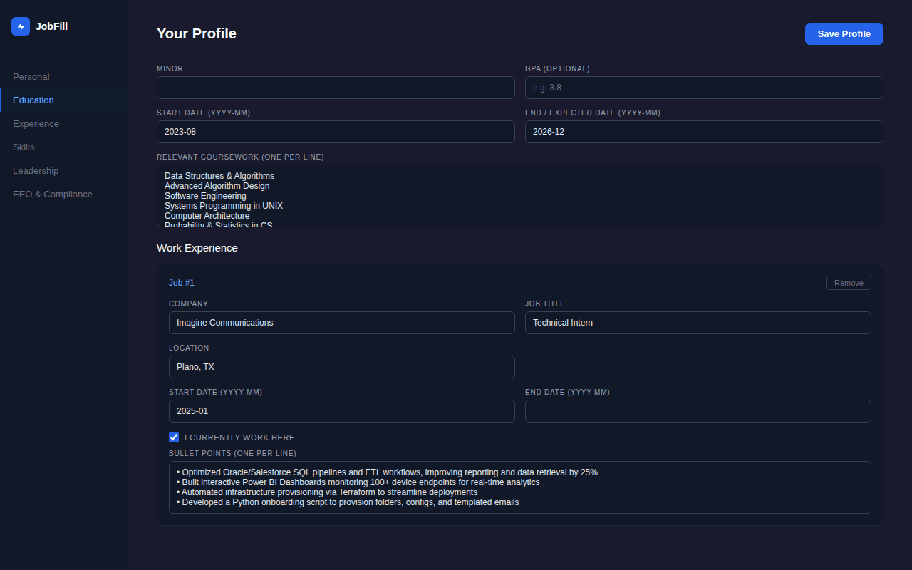Image resolution: width=912 pixels, height=570 pixels.
Task: Click the Job Title field showing Technical Intern
Action: (x=698, y=323)
